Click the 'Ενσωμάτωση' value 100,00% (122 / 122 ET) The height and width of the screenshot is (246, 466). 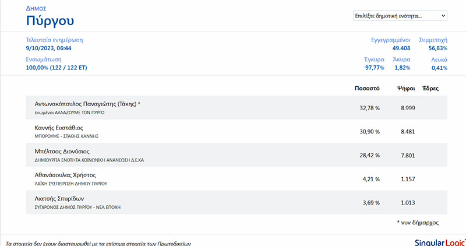(x=57, y=68)
